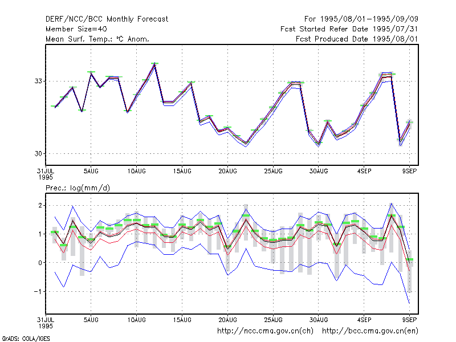Click the 10AUG label on temperature chart axis
Screen dimensions: 456x342
pos(136,172)
